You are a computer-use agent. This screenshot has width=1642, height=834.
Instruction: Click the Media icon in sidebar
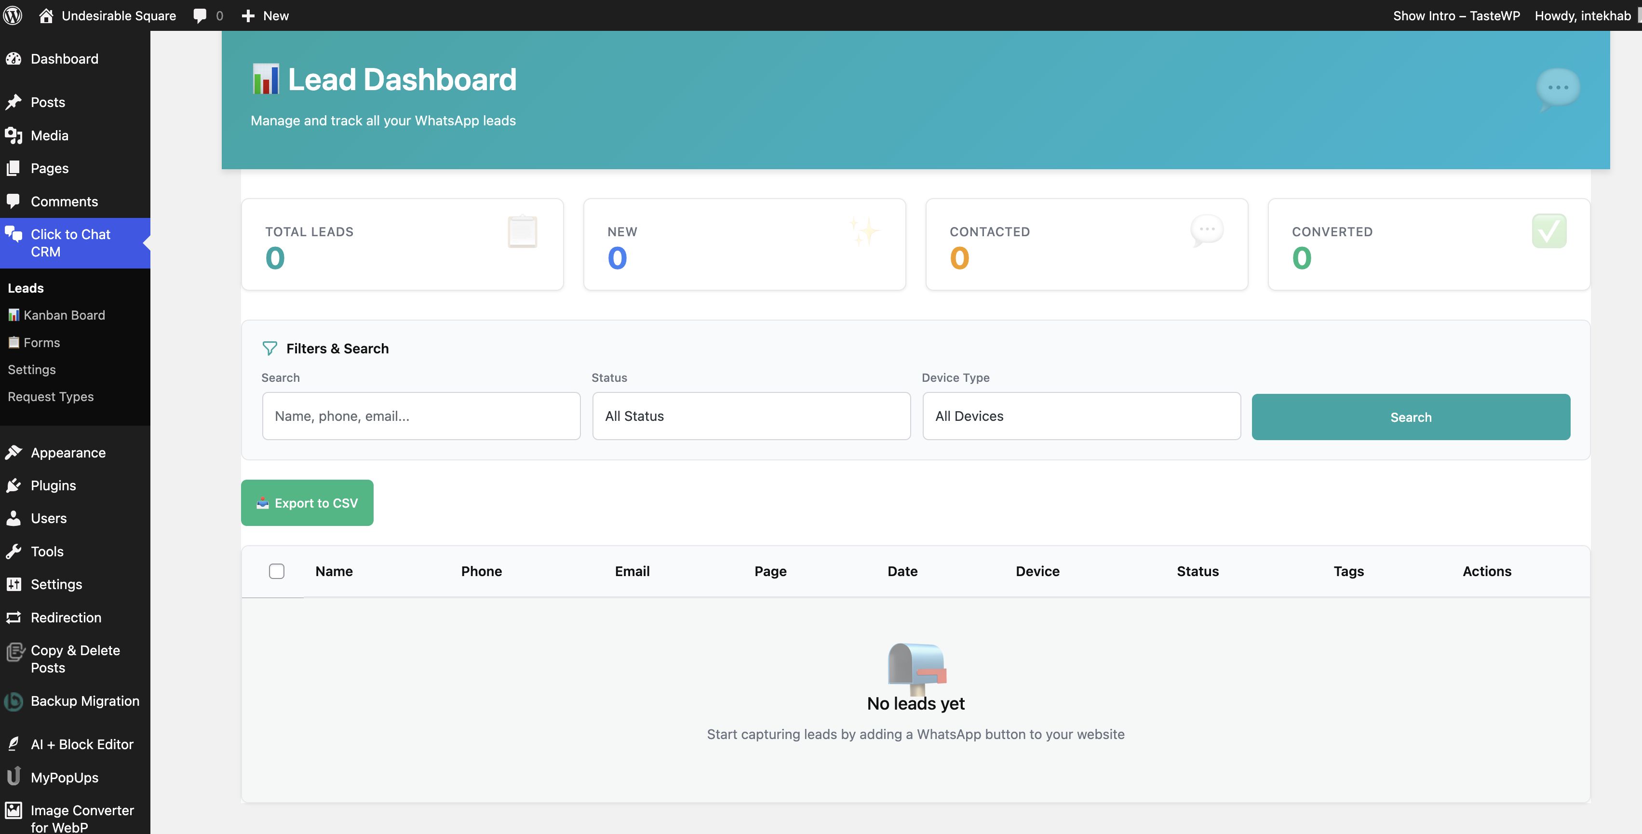point(13,135)
